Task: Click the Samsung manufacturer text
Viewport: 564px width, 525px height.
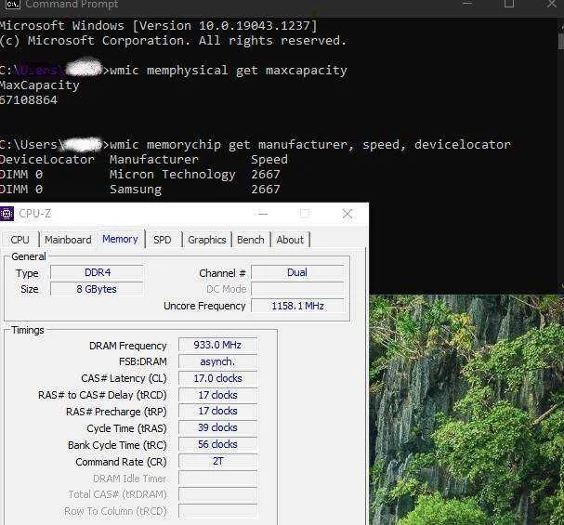Action: (x=136, y=190)
